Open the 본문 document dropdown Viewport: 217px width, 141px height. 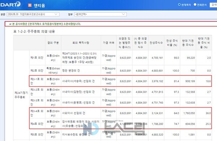[x=33, y=14]
